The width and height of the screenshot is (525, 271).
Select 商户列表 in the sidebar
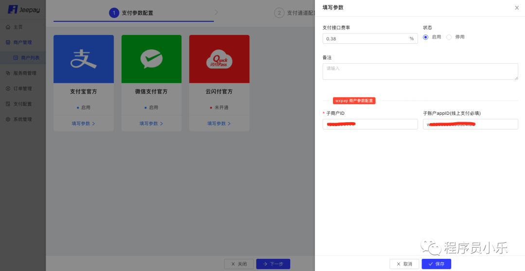[23, 57]
